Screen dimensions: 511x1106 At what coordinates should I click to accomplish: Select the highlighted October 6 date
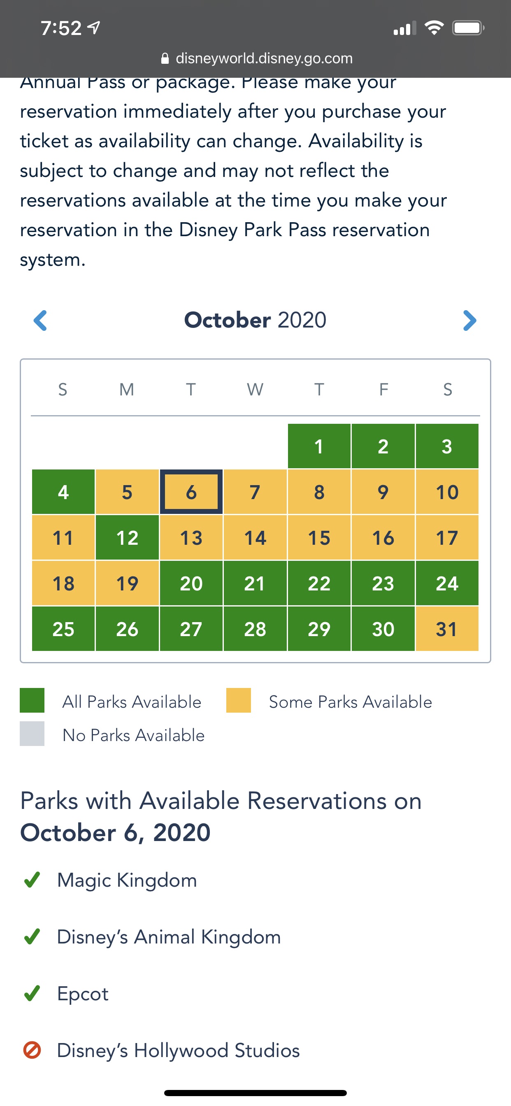pos(191,492)
